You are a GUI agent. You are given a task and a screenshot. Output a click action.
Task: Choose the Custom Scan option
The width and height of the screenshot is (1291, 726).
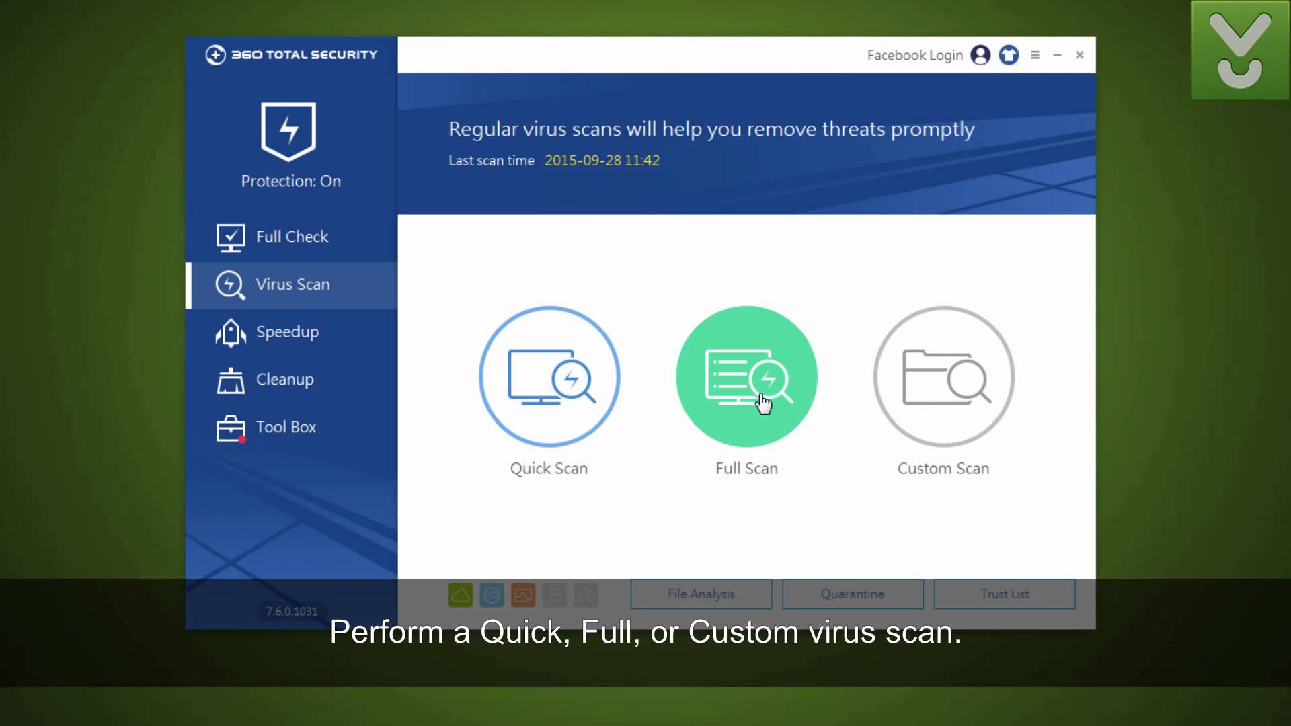(x=943, y=376)
